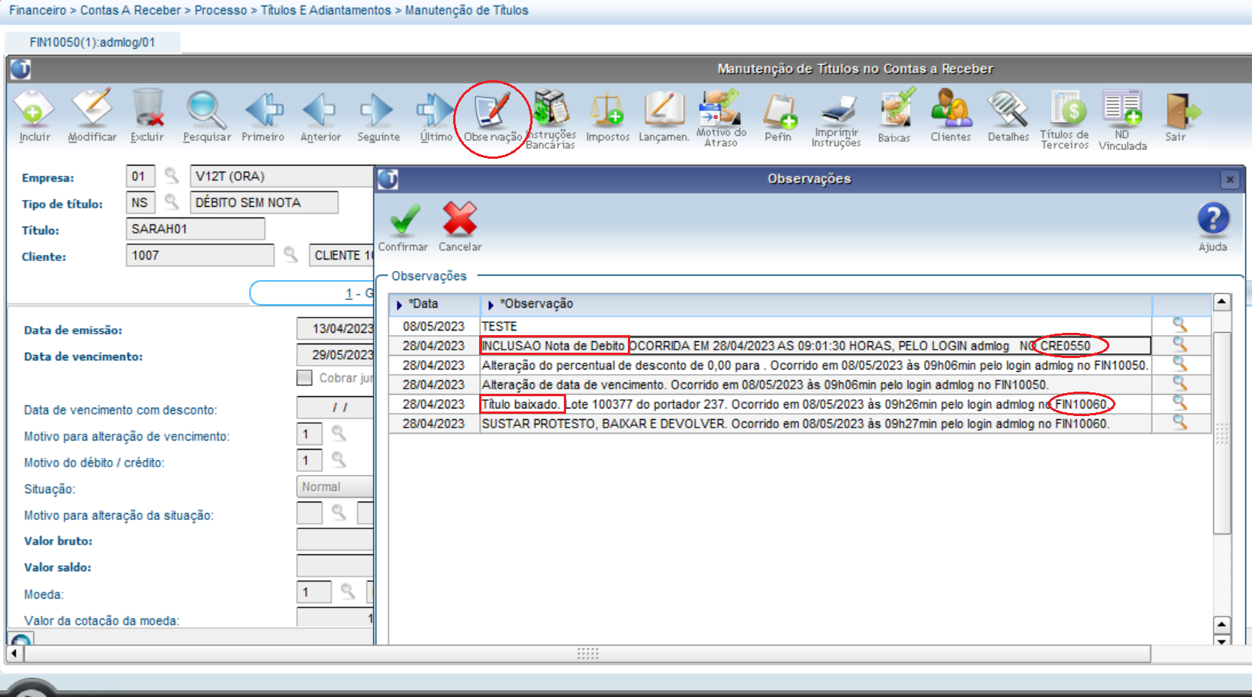Jump to Último record
Image resolution: width=1252 pixels, height=697 pixels.
(436, 116)
